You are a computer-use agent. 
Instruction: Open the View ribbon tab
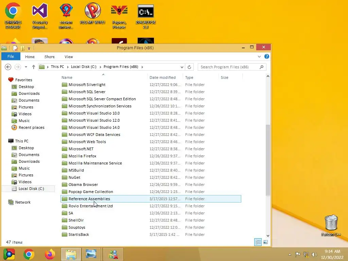pos(69,57)
